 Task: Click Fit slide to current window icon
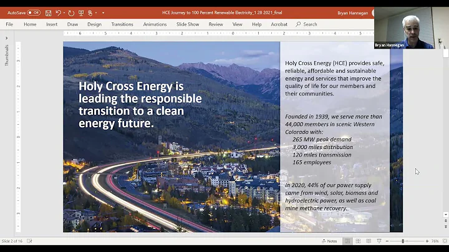tap(445, 241)
